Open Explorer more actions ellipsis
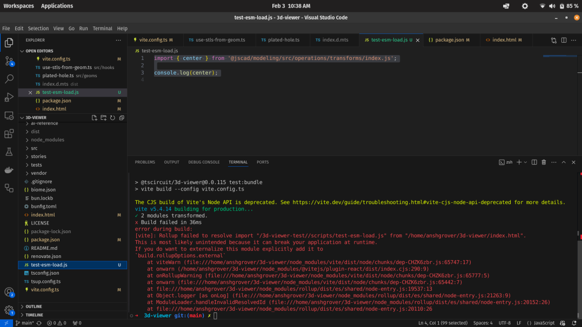The height and width of the screenshot is (327, 582). tap(118, 40)
